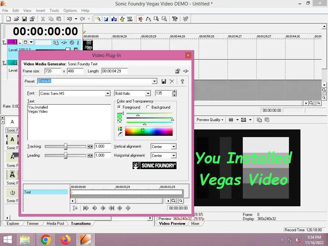Open the Preset dropdown arrow

coord(154,81)
